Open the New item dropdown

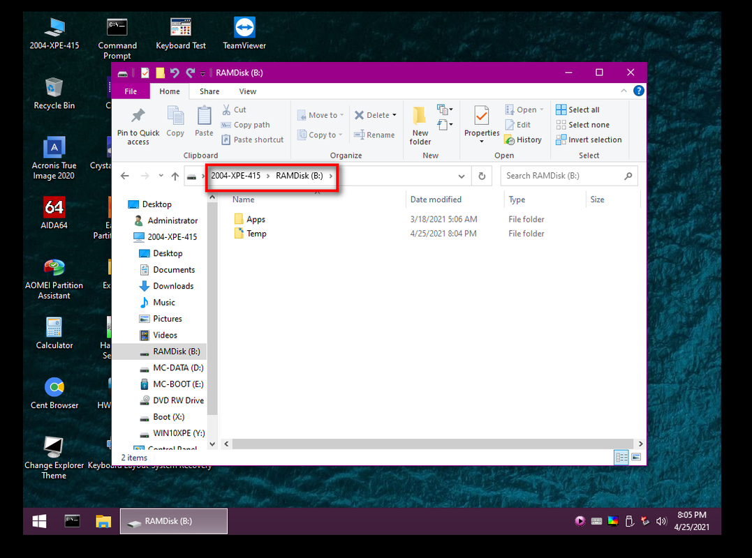click(x=445, y=110)
